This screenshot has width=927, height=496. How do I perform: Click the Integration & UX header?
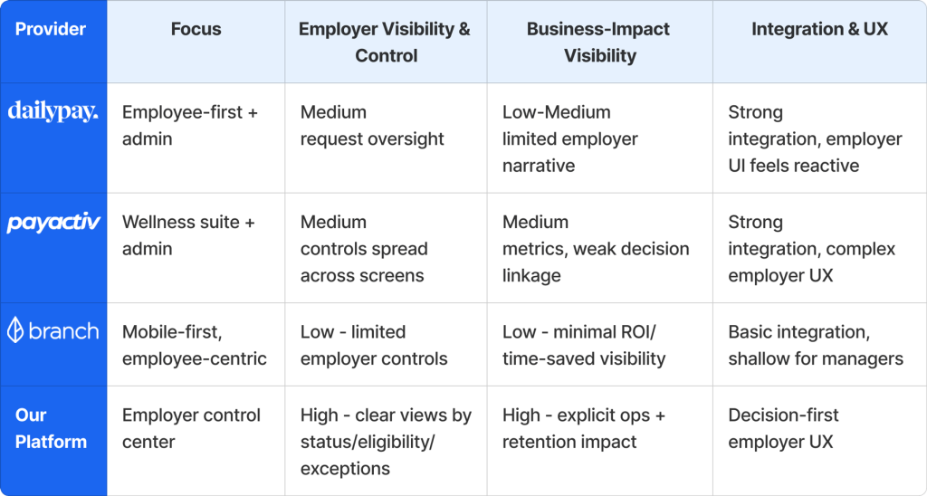point(819,29)
